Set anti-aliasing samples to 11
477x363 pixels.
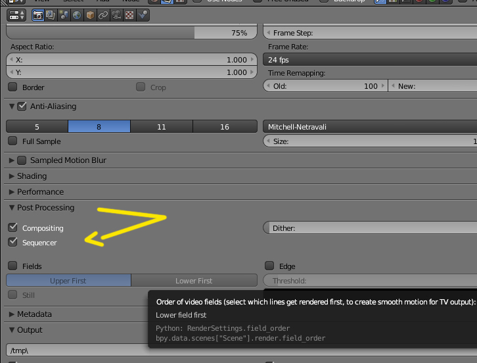tap(162, 126)
